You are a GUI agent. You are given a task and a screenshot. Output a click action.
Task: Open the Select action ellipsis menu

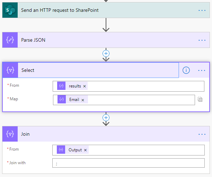tap(202, 70)
